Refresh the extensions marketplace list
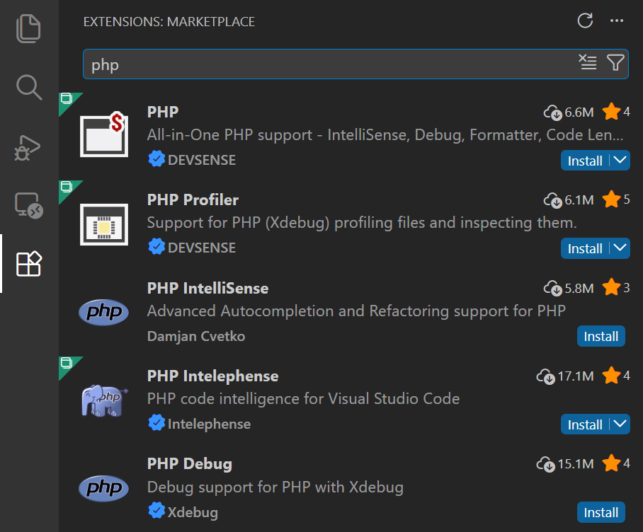This screenshot has height=532, width=643. pos(585,21)
